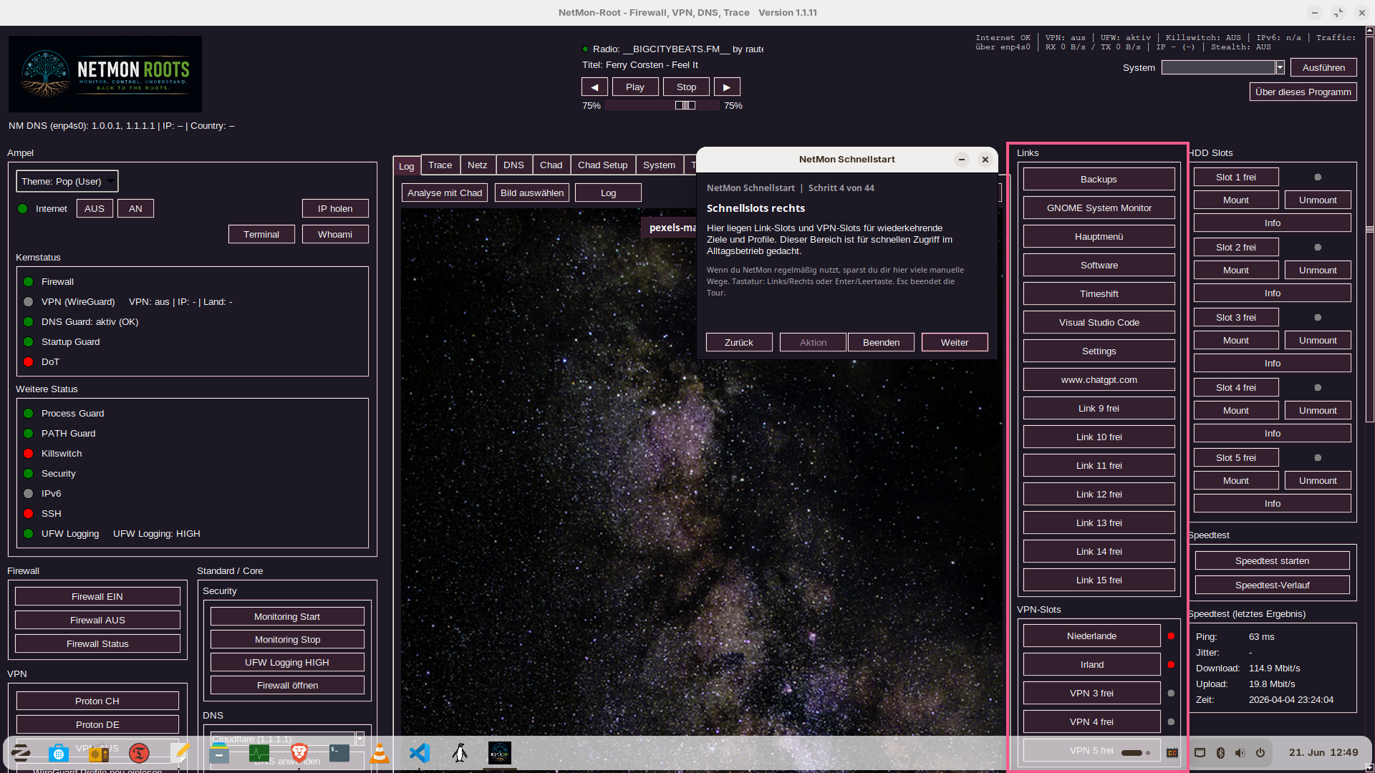Viewport: 1375px width, 773px height.
Task: Launch Visual Studio Code dock icon
Action: pos(420,753)
